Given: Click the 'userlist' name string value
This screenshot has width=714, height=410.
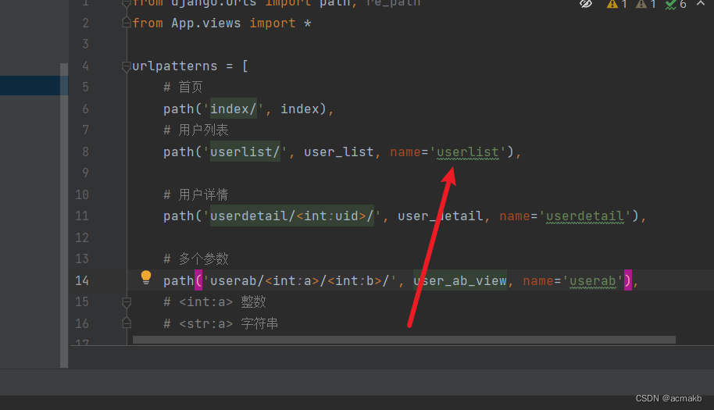Looking at the screenshot, I should (467, 152).
